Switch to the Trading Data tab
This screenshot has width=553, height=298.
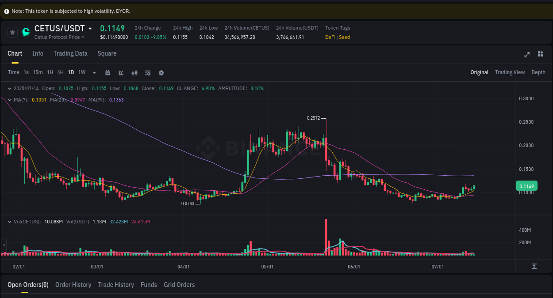point(70,53)
